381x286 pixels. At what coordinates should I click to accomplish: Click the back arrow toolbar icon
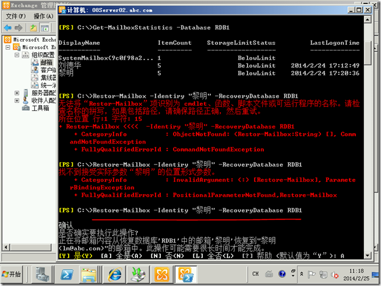(x=8, y=28)
